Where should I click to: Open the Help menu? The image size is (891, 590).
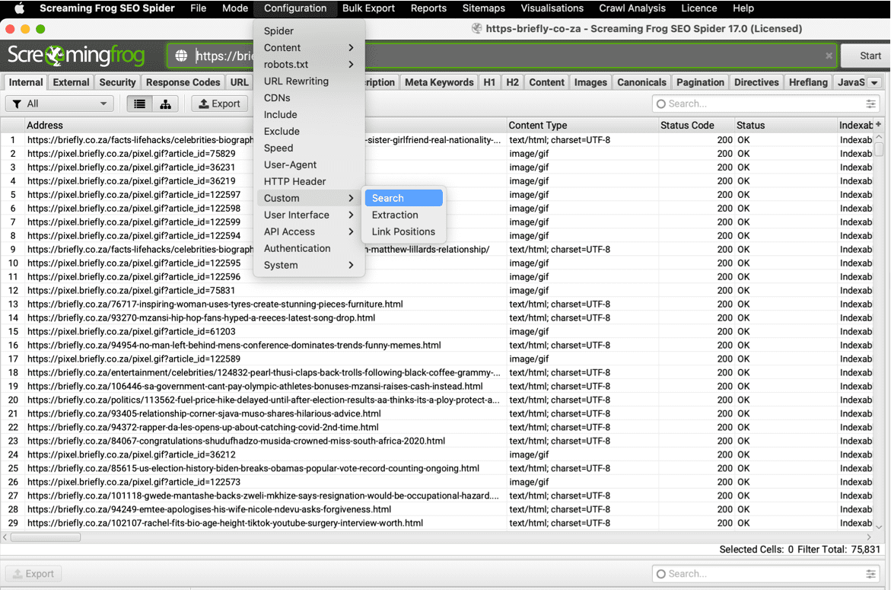click(743, 8)
